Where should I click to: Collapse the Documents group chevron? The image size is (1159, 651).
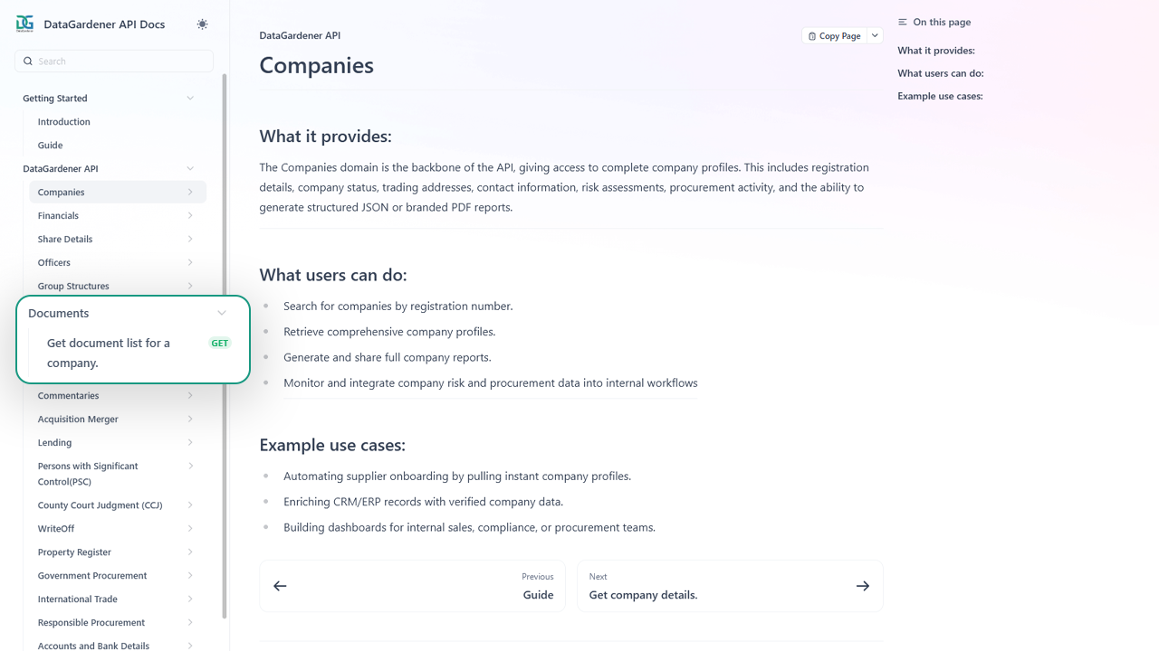(222, 313)
